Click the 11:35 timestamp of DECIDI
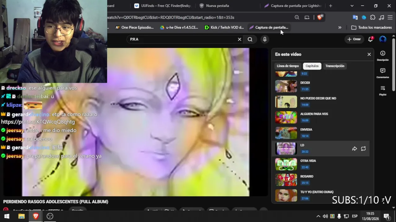 305,89
